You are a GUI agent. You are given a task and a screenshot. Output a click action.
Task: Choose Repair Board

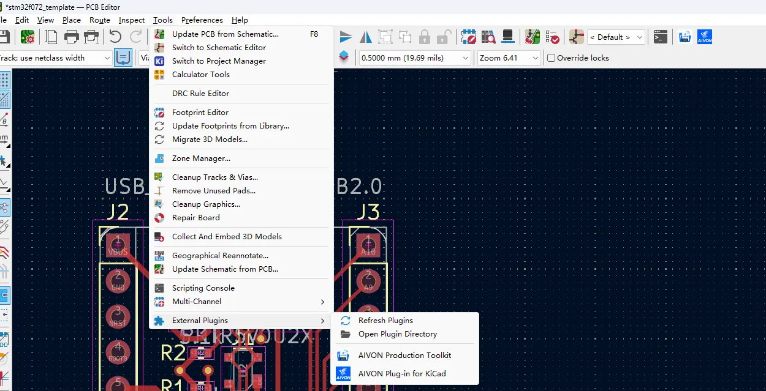coord(241,218)
